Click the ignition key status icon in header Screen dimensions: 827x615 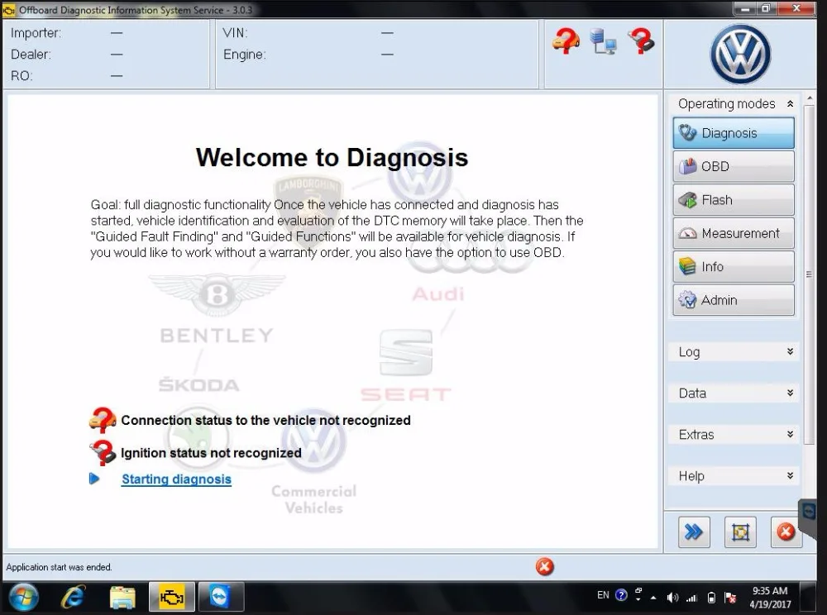(641, 41)
